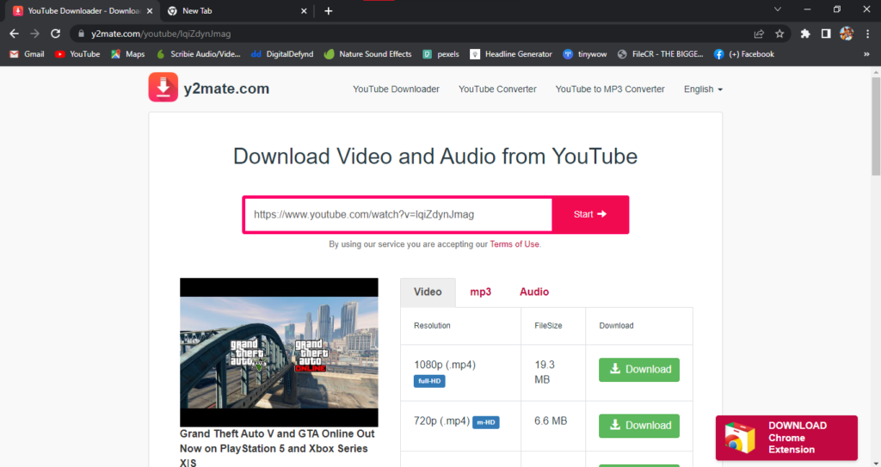Click the share page icon in address bar
881x467 pixels.
pos(759,34)
